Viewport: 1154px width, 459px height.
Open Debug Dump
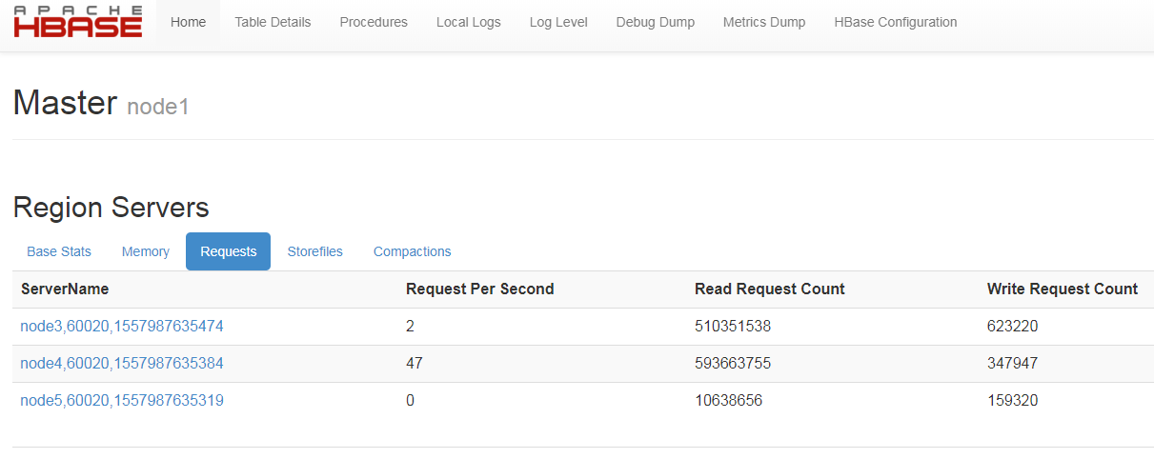(x=656, y=22)
